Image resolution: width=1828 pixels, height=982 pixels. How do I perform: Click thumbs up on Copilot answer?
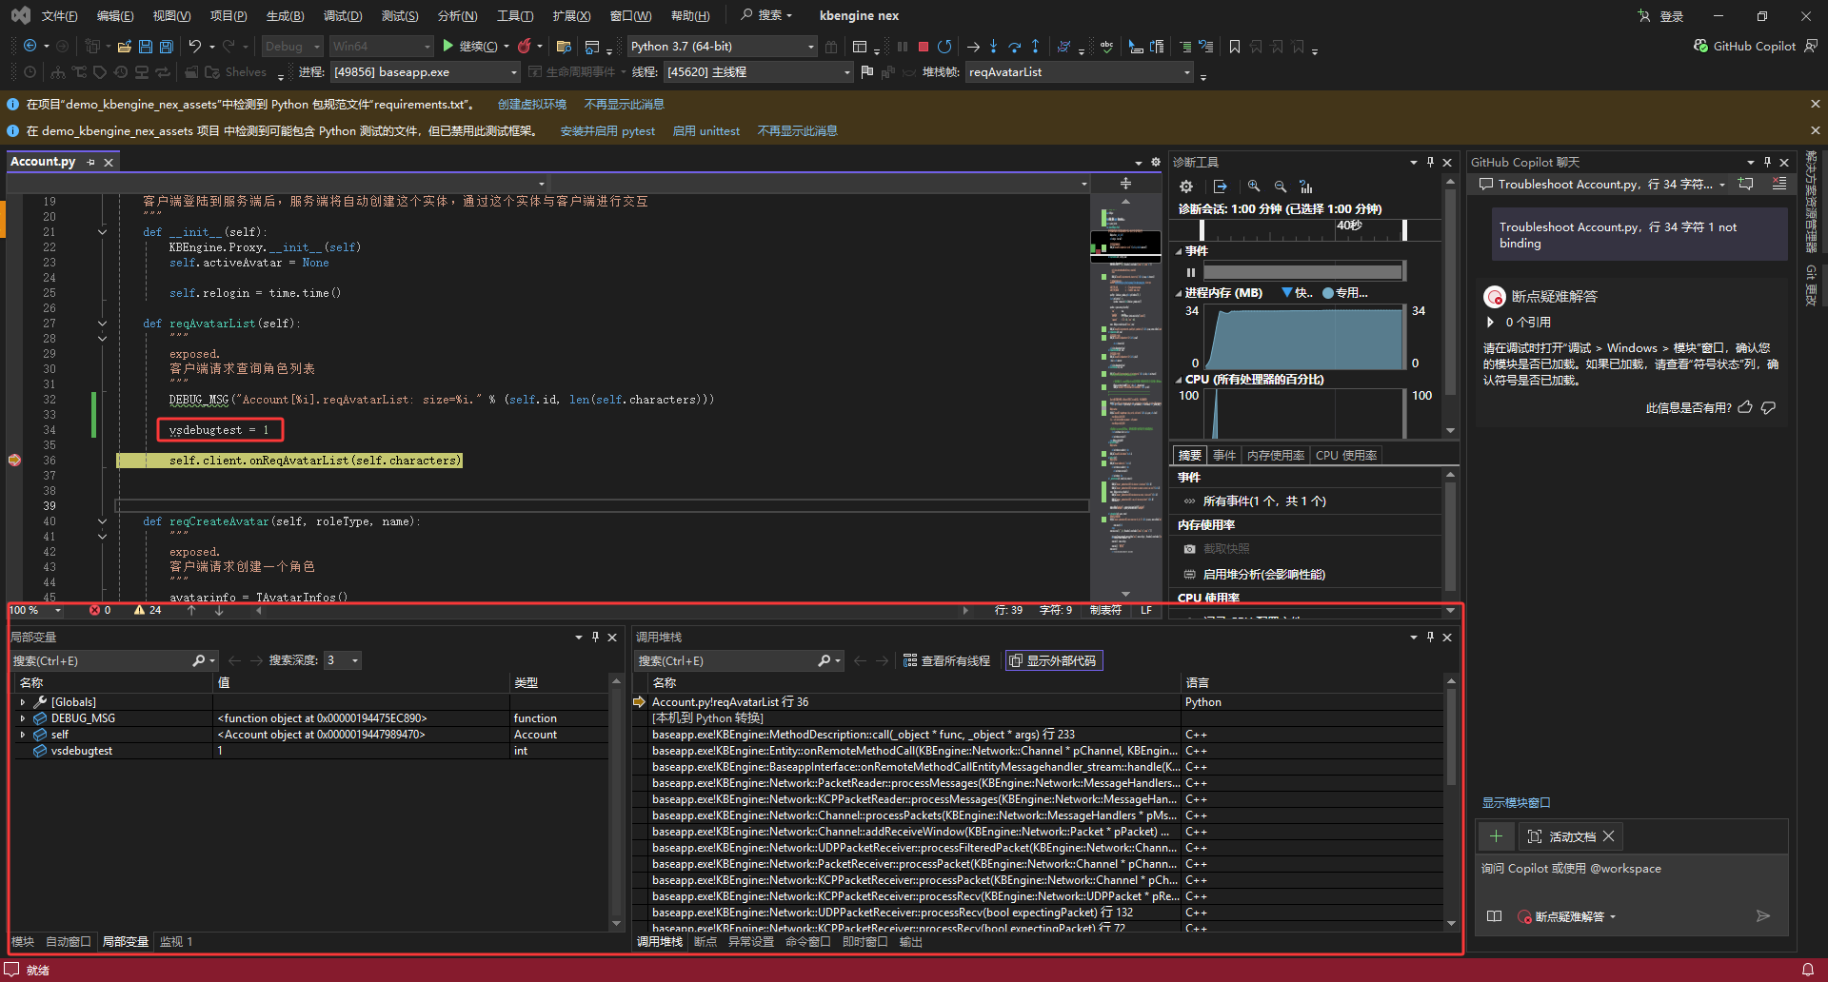point(1745,407)
